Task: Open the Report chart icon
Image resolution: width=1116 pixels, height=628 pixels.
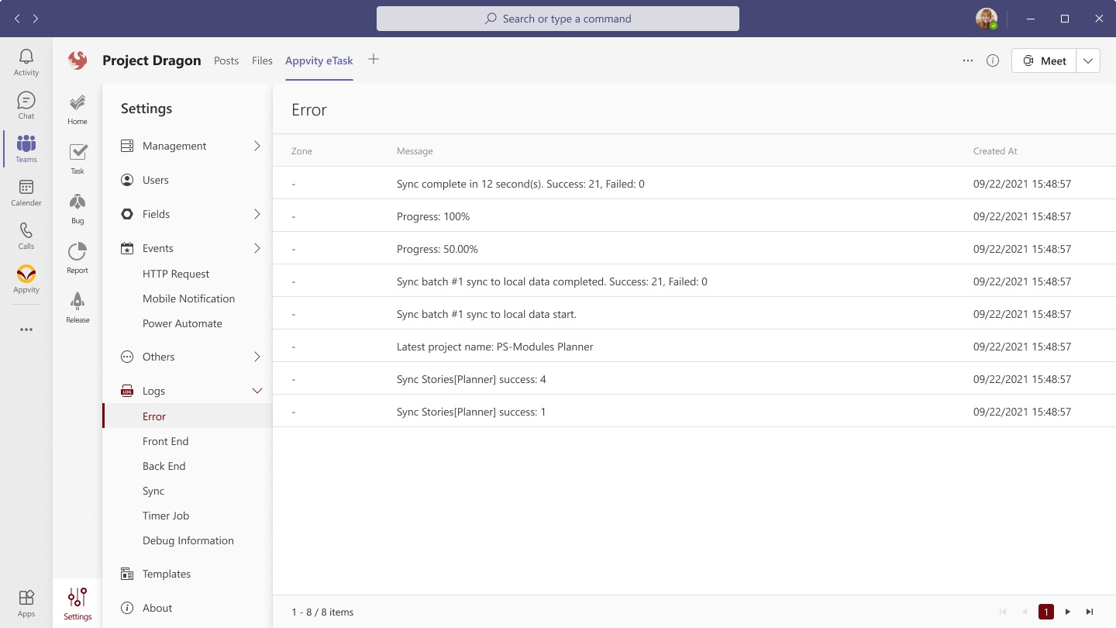Action: (x=77, y=257)
